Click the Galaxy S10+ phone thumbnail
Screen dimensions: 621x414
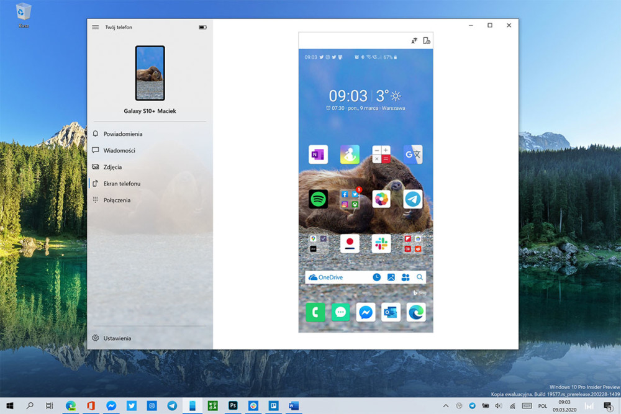click(x=150, y=73)
